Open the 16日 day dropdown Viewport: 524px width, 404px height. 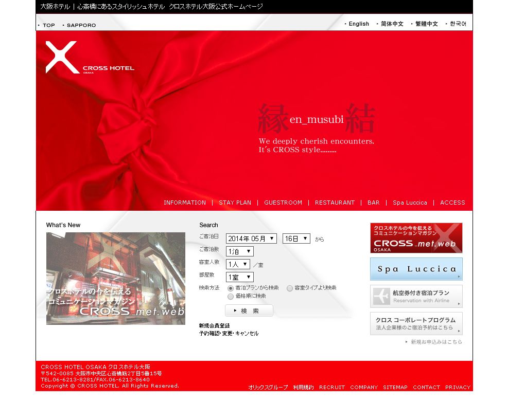296,238
